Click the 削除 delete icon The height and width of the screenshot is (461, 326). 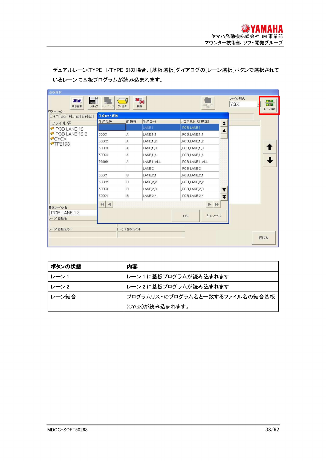(140, 103)
